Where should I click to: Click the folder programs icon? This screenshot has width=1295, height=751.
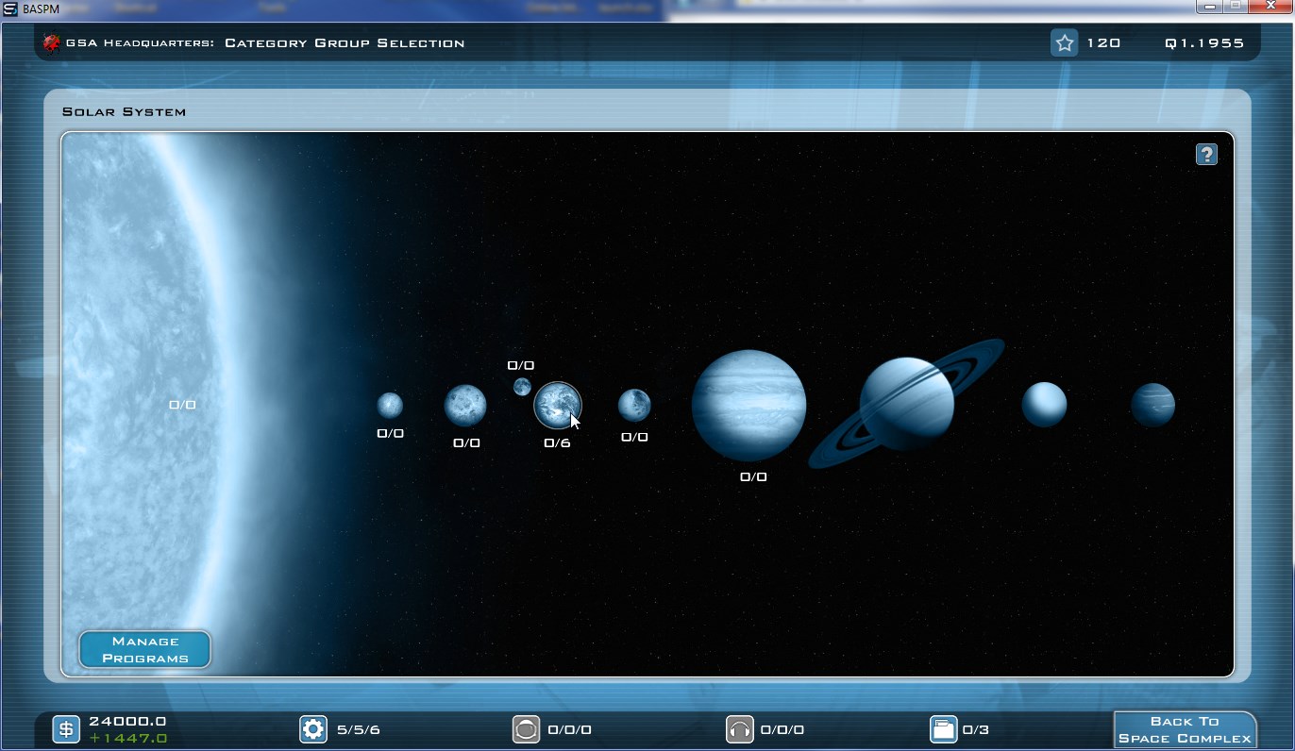point(943,729)
